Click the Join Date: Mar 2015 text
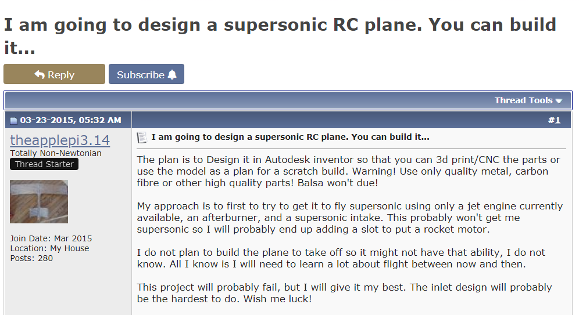Screen dimensions: 579x315 point(51,238)
